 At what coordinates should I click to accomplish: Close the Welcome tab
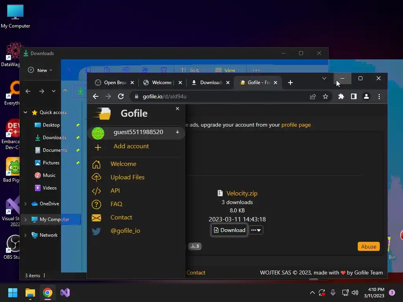pyautogui.click(x=180, y=83)
